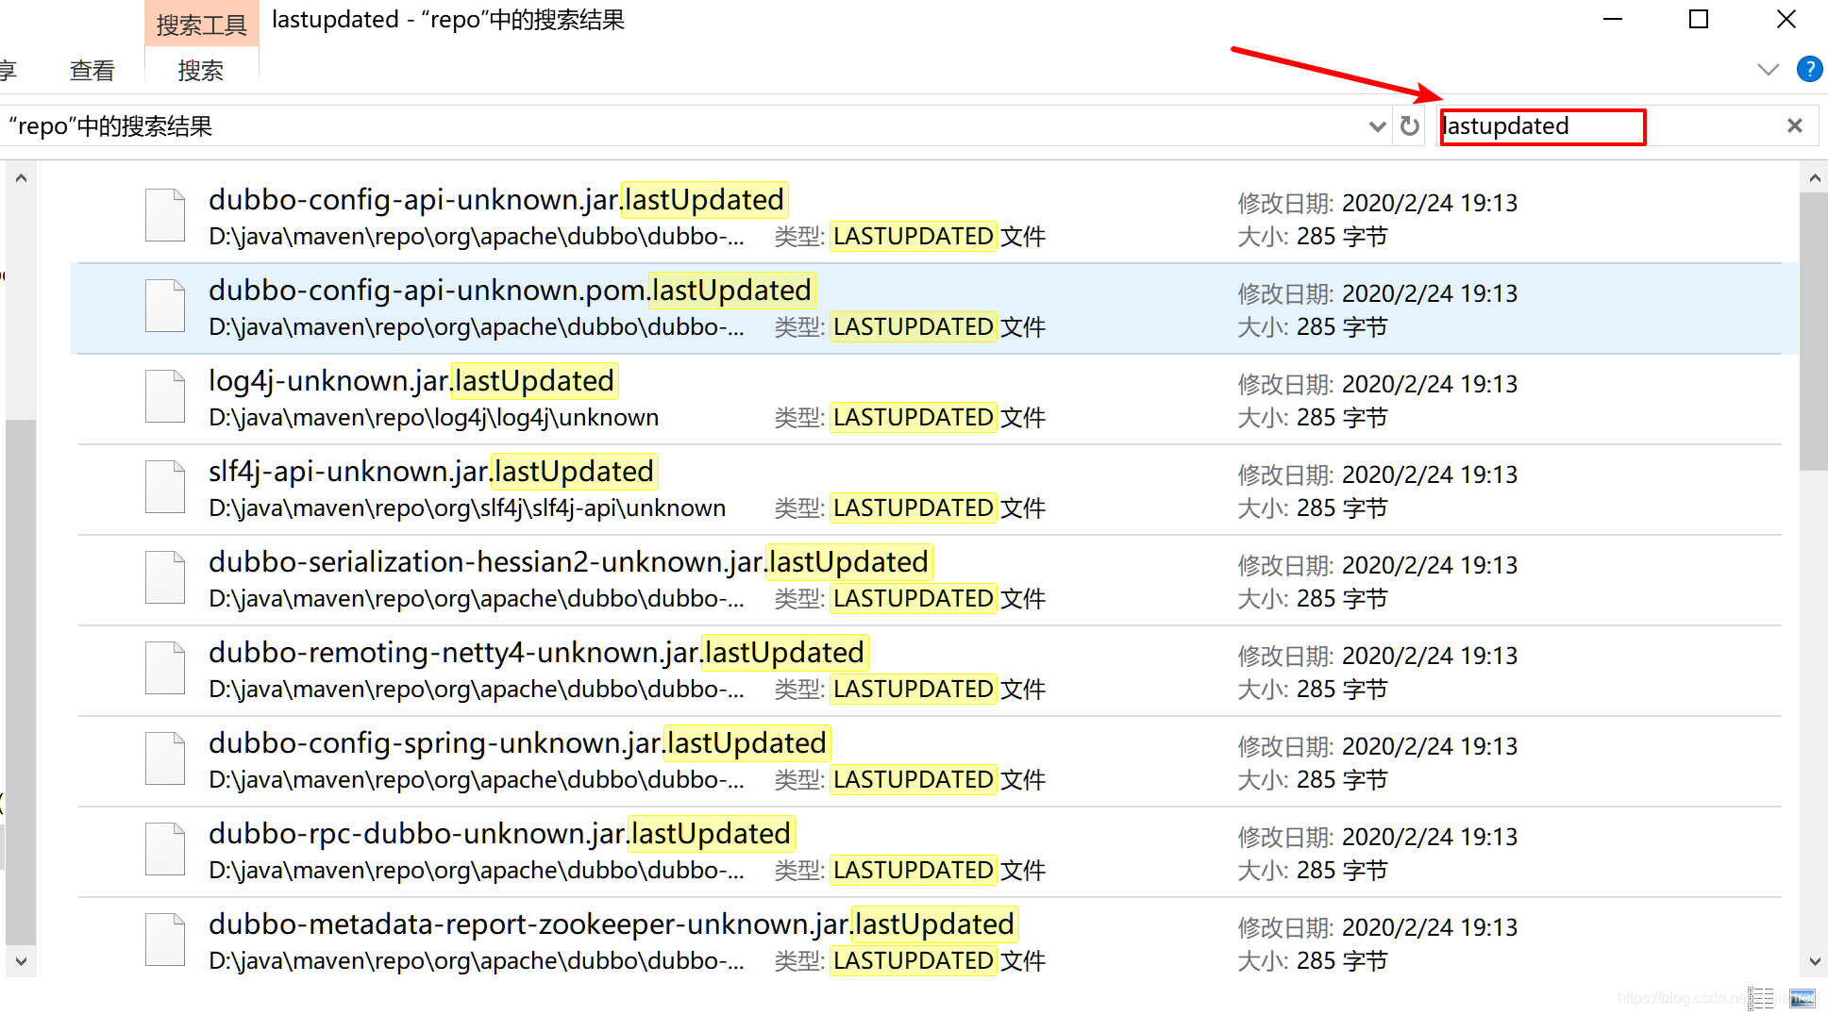Click file name dubbo-config-spring-unknown.jar.lastUpdated
1828x1015 pixels.
(518, 743)
